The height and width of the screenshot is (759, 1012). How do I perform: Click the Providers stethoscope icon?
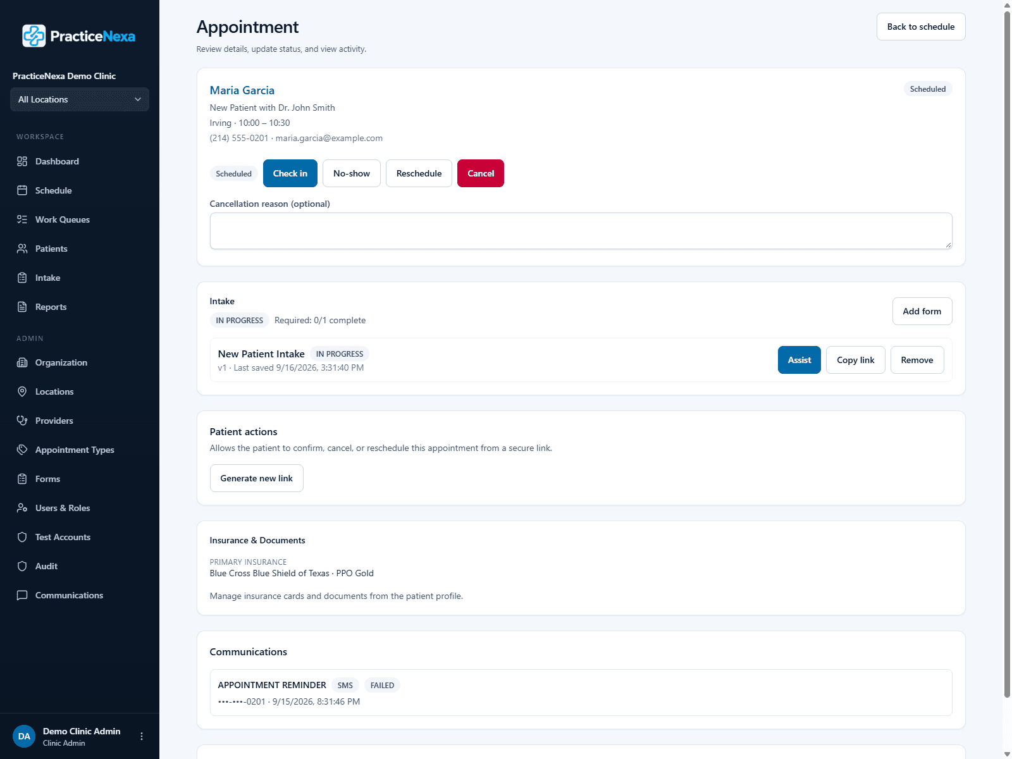[22, 421]
